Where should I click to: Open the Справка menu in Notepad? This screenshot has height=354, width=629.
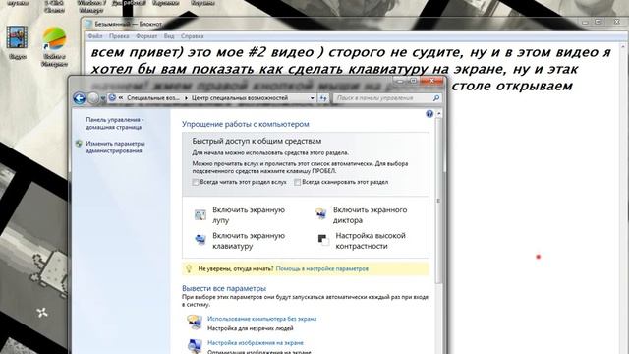[x=193, y=36]
